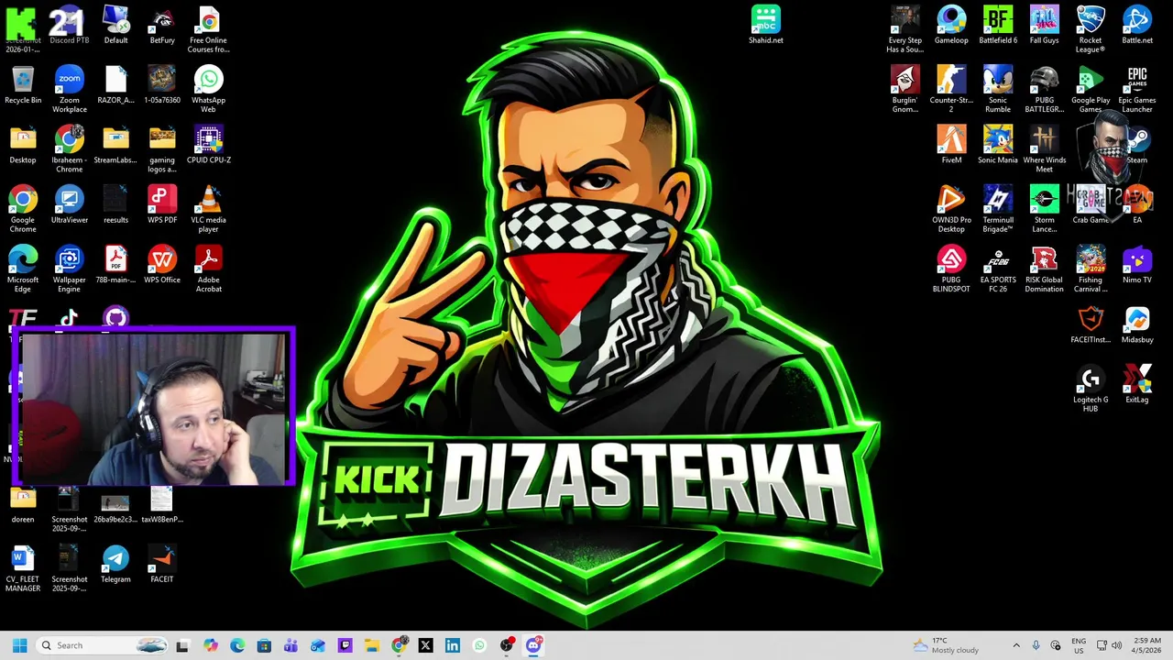The width and height of the screenshot is (1173, 660).
Task: Open the Recycle Bin
Action: [x=23, y=85]
